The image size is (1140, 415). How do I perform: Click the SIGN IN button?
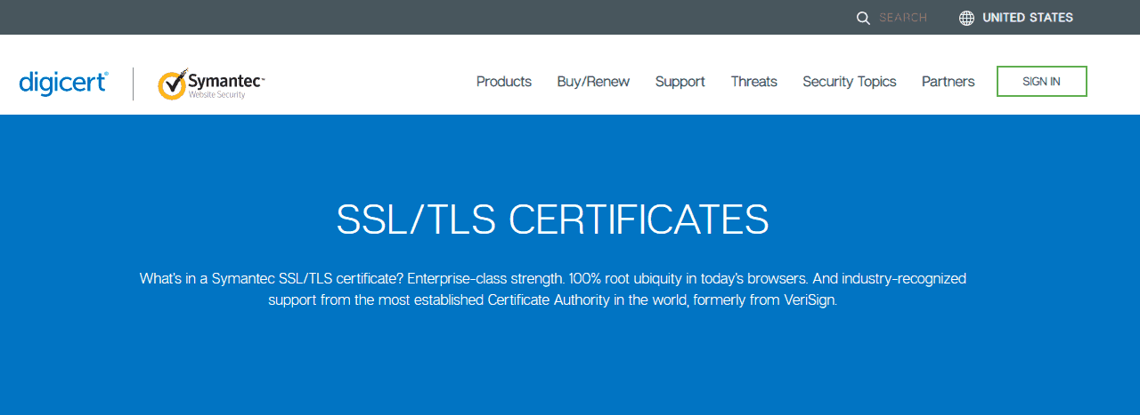coord(1042,81)
